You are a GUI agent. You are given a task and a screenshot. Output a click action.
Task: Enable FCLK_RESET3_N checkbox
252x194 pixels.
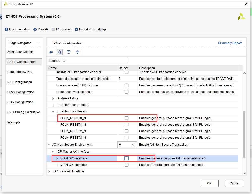127,138
